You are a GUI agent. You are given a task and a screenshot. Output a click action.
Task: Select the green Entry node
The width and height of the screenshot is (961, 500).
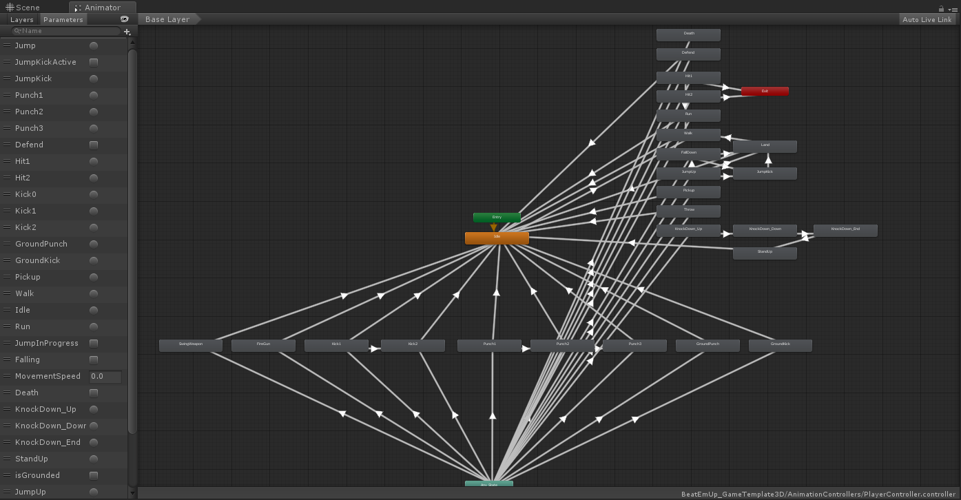pos(497,218)
